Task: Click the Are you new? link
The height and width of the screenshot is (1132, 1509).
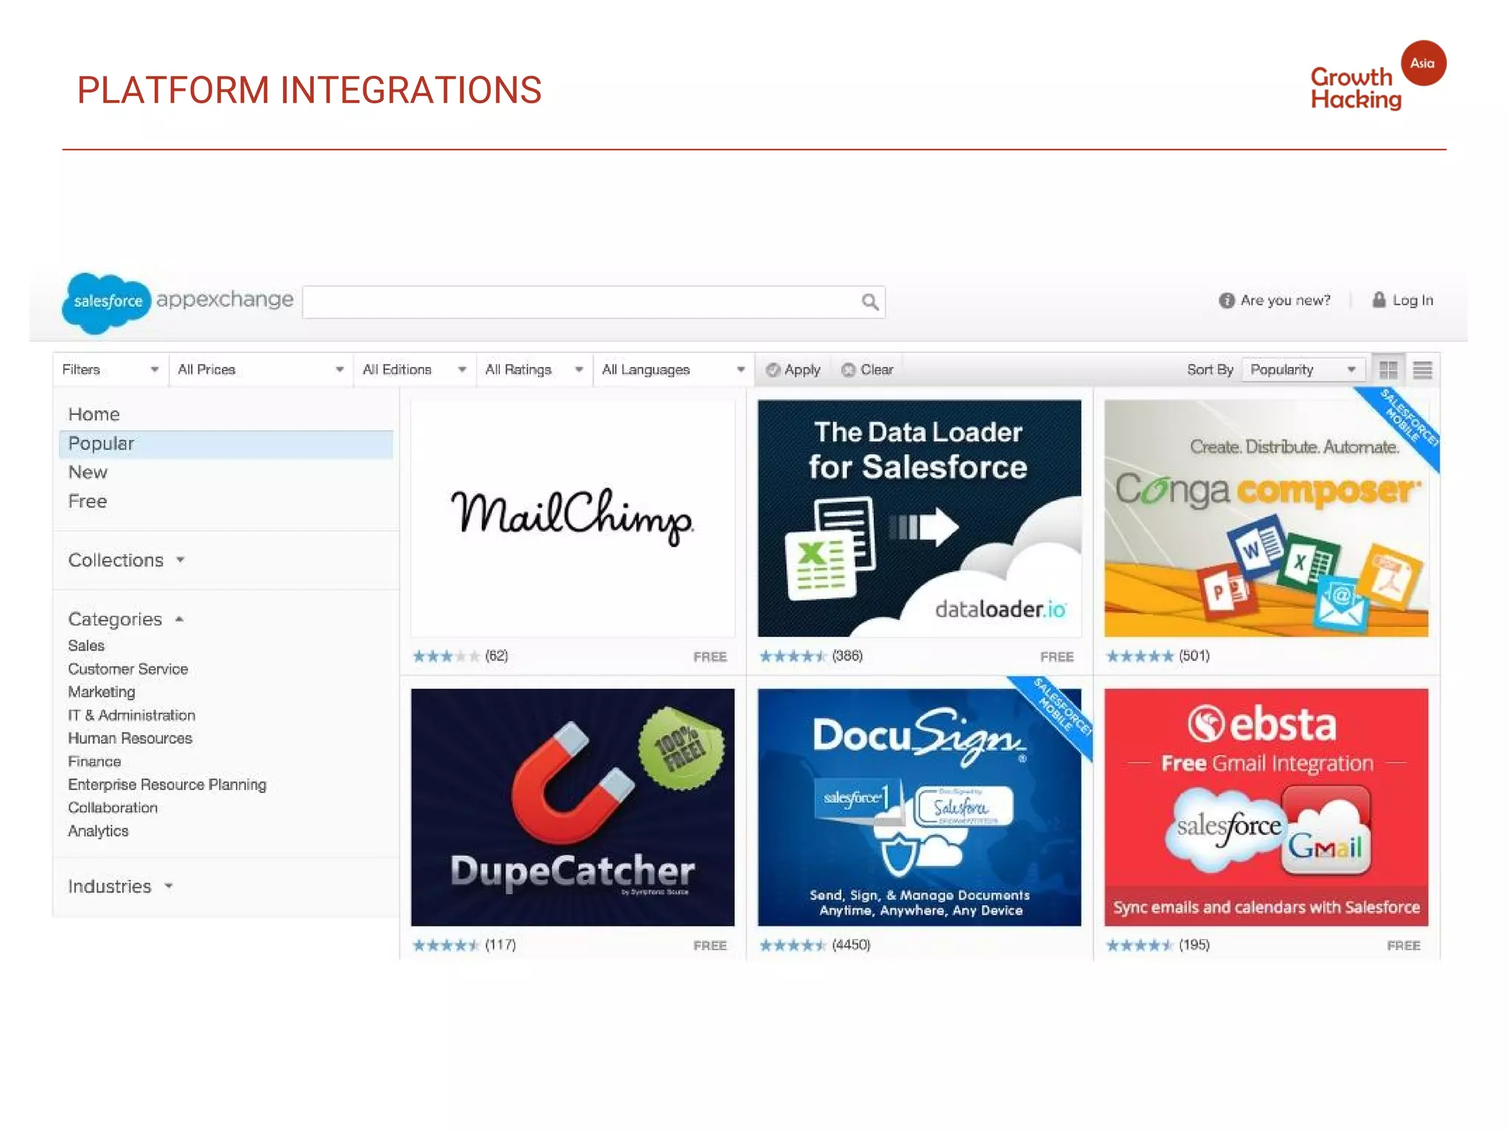Action: coord(1286,300)
